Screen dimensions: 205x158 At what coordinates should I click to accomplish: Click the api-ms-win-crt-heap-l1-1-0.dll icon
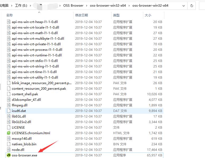(x=9, y=22)
